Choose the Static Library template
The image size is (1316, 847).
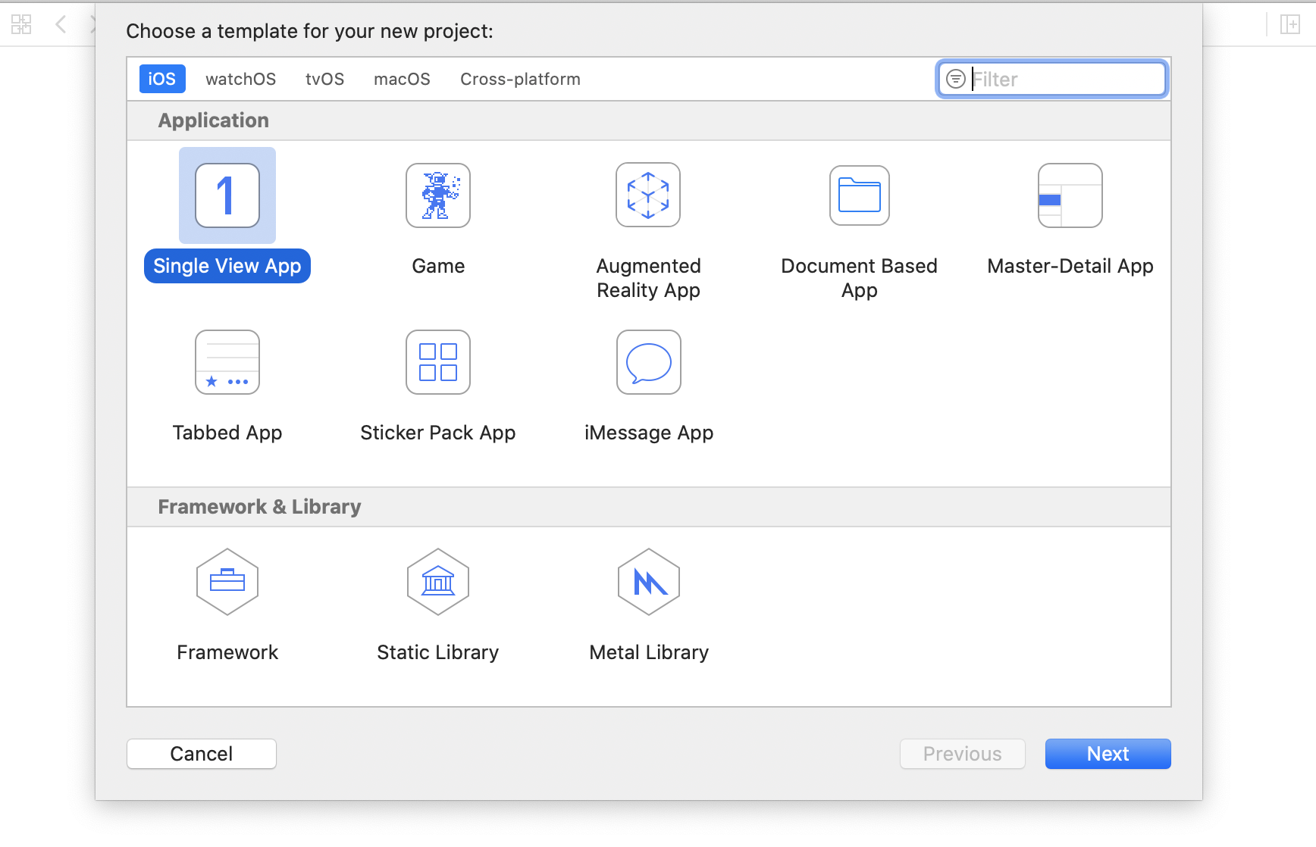click(x=437, y=582)
